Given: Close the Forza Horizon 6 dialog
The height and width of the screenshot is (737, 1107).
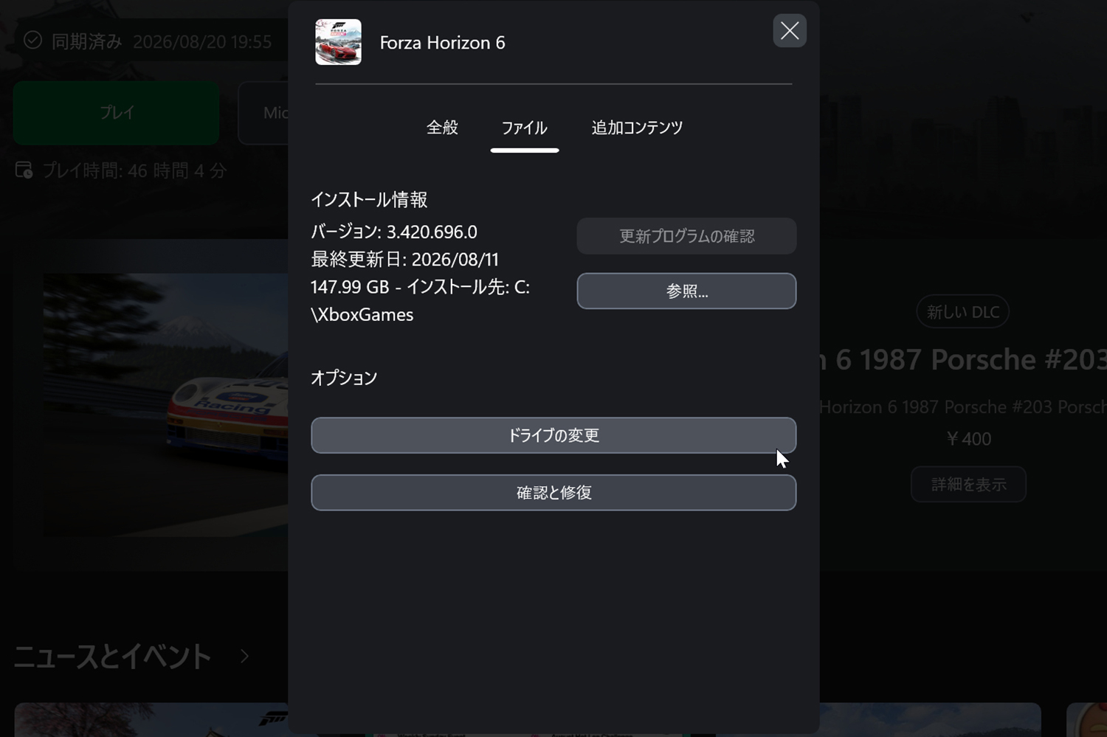Looking at the screenshot, I should pos(789,31).
